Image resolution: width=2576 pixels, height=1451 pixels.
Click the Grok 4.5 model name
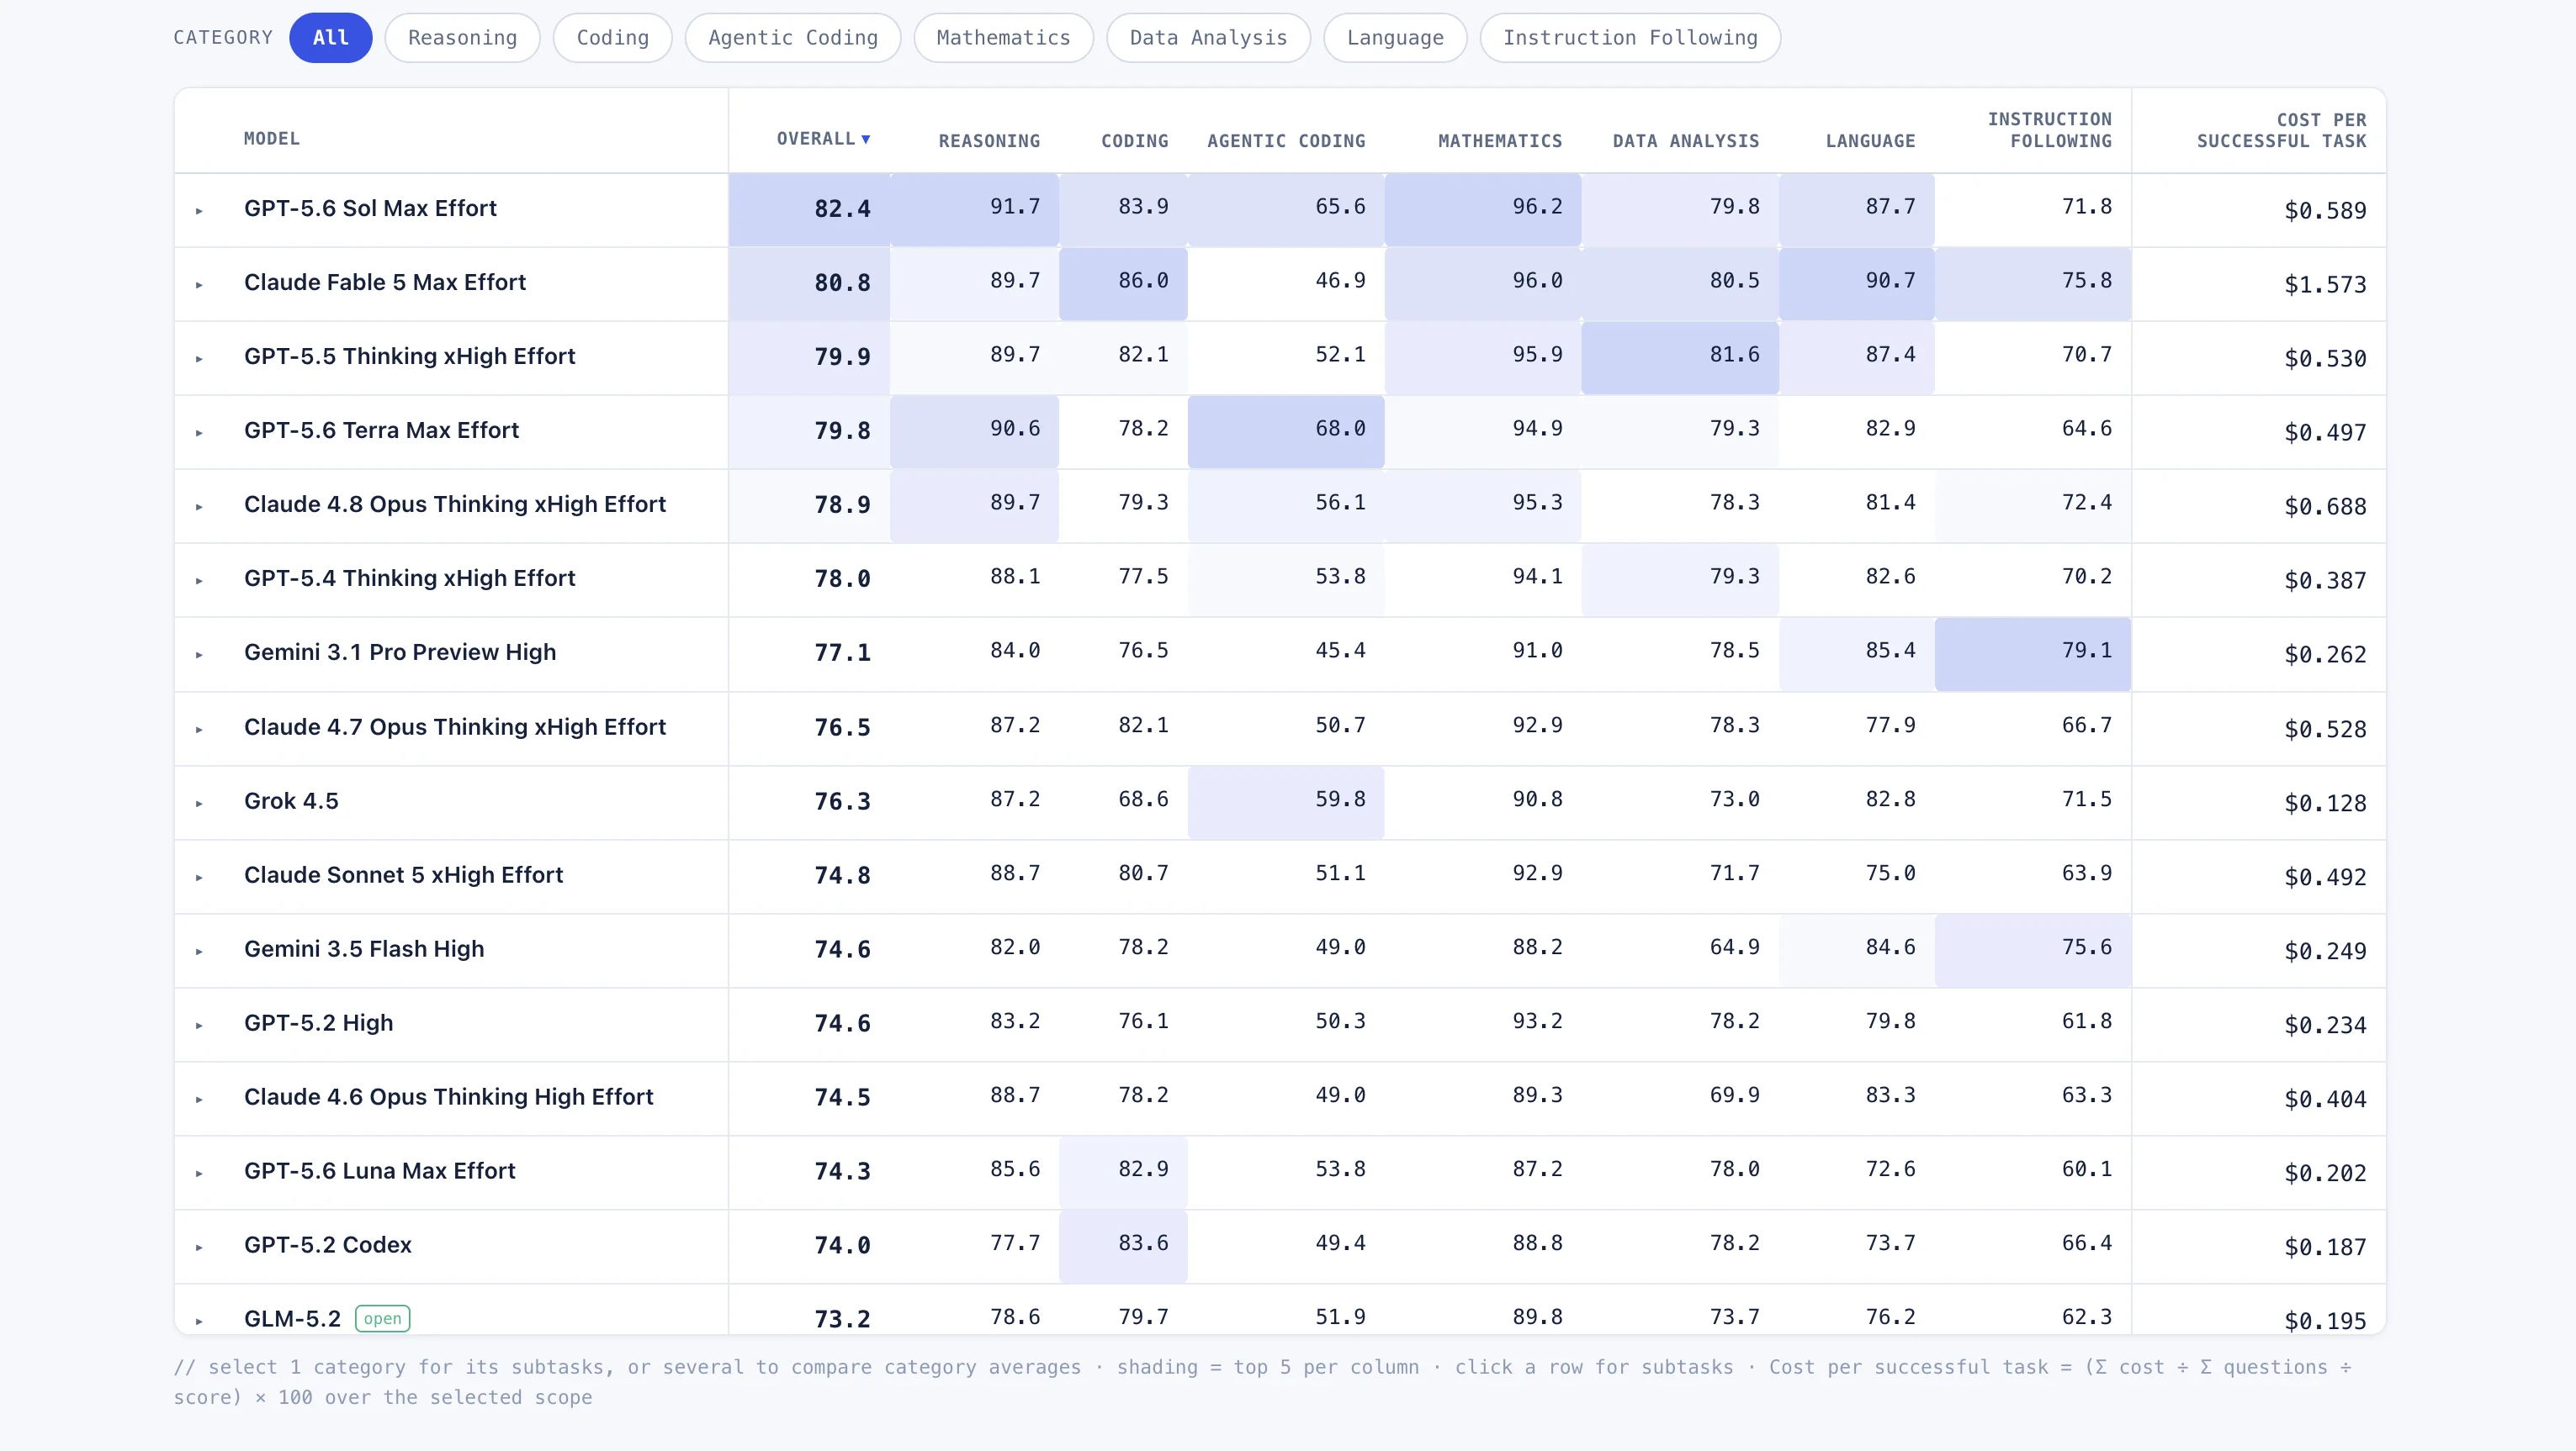pos(291,800)
